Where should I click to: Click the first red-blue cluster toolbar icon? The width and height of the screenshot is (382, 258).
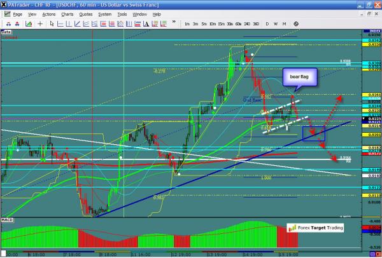[8, 24]
